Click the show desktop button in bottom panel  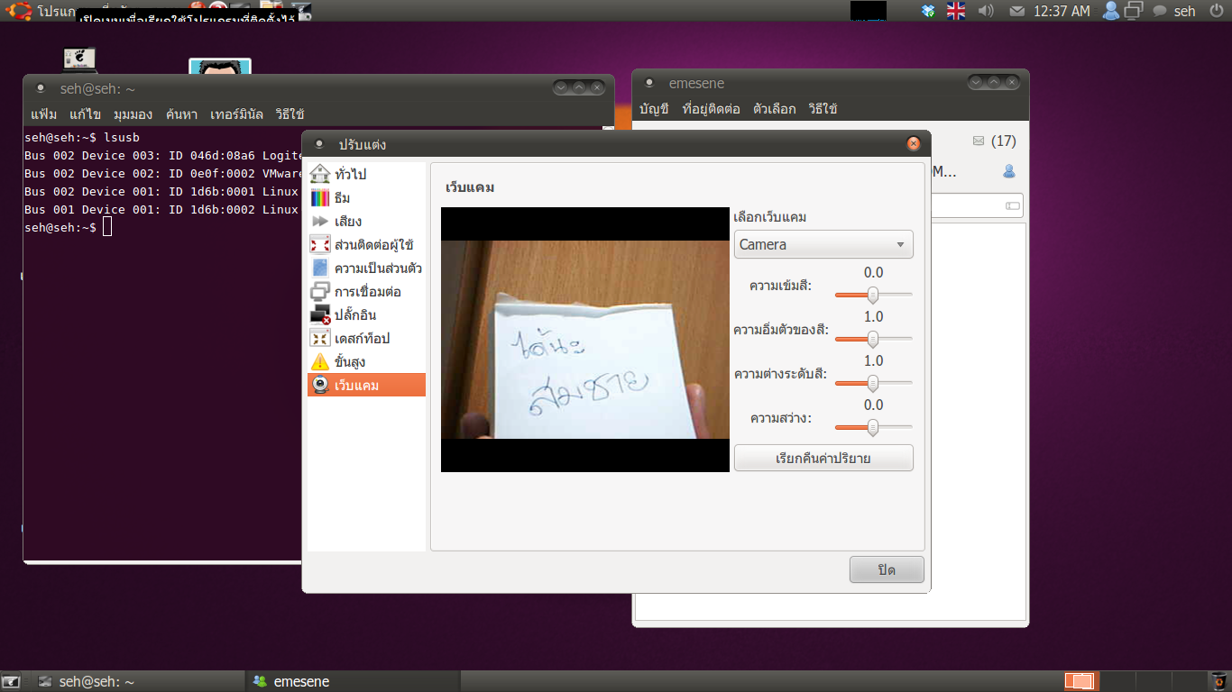pos(12,681)
